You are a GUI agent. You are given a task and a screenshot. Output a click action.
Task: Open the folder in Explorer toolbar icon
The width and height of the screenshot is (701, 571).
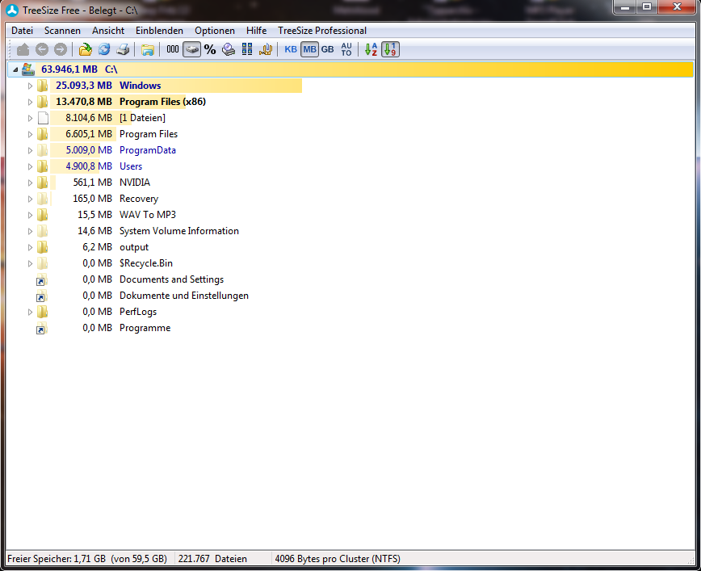pyautogui.click(x=148, y=49)
